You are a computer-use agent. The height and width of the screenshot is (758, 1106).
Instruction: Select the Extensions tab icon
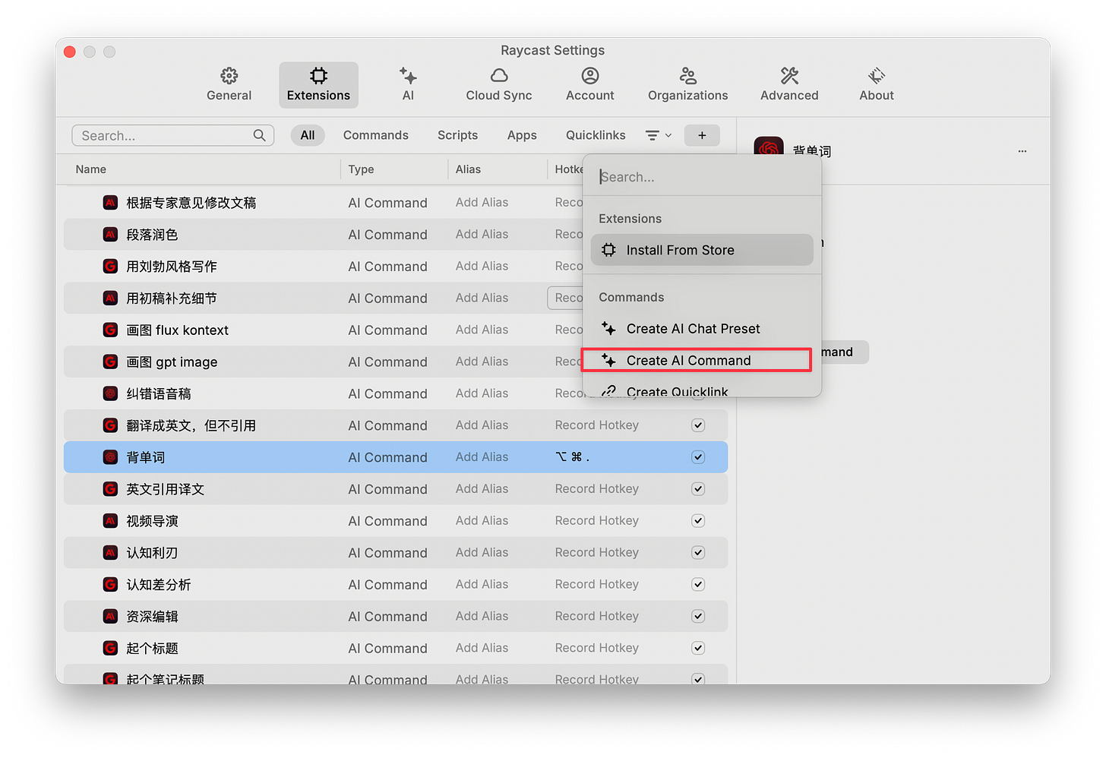319,76
